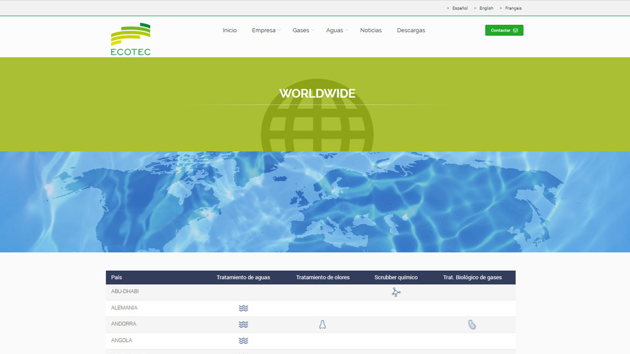Click the green Contactar button

(504, 30)
